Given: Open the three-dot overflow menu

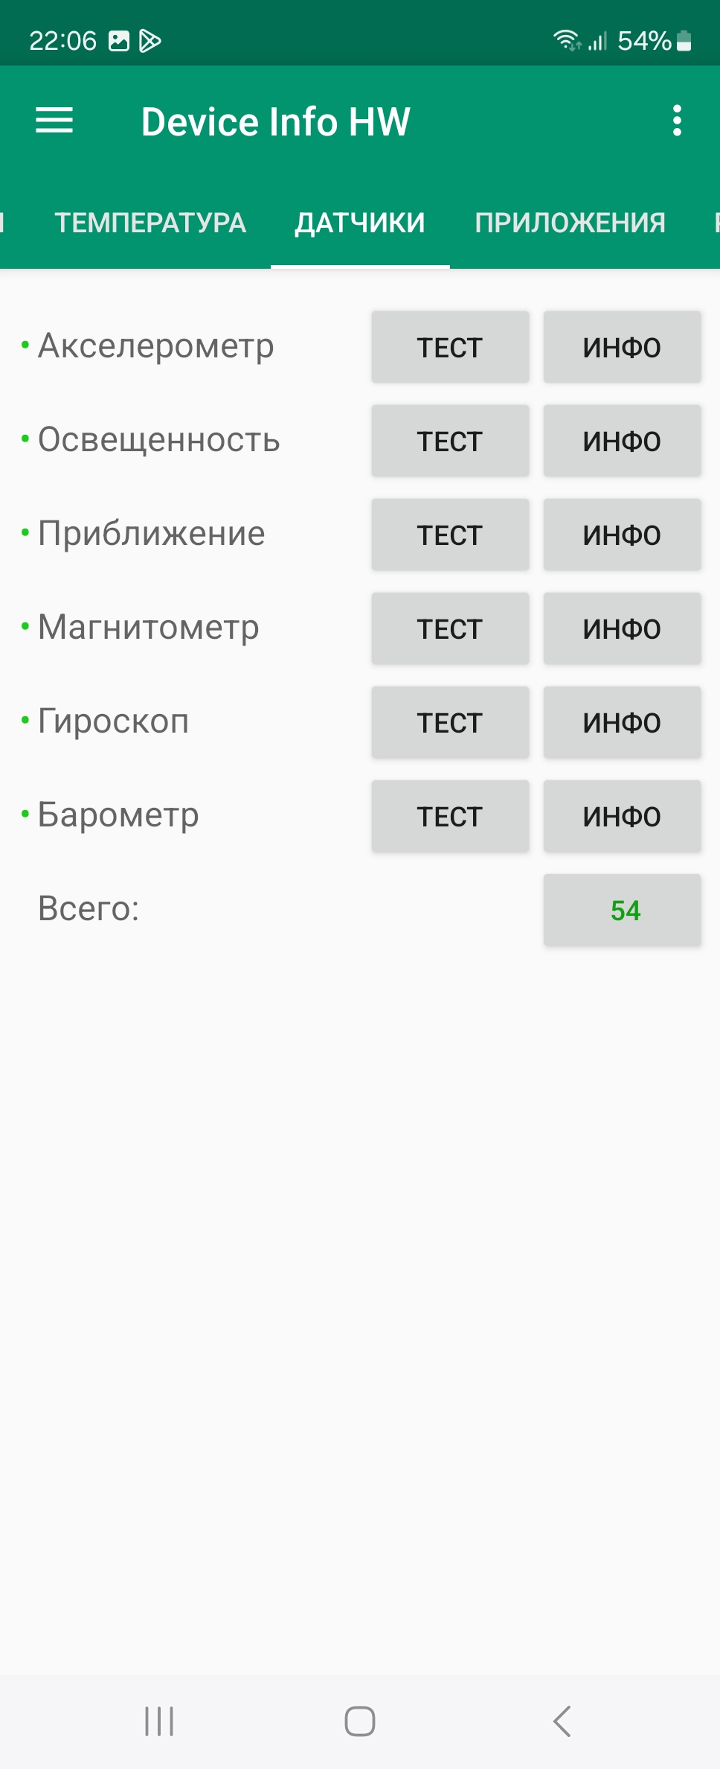Looking at the screenshot, I should point(677,121).
